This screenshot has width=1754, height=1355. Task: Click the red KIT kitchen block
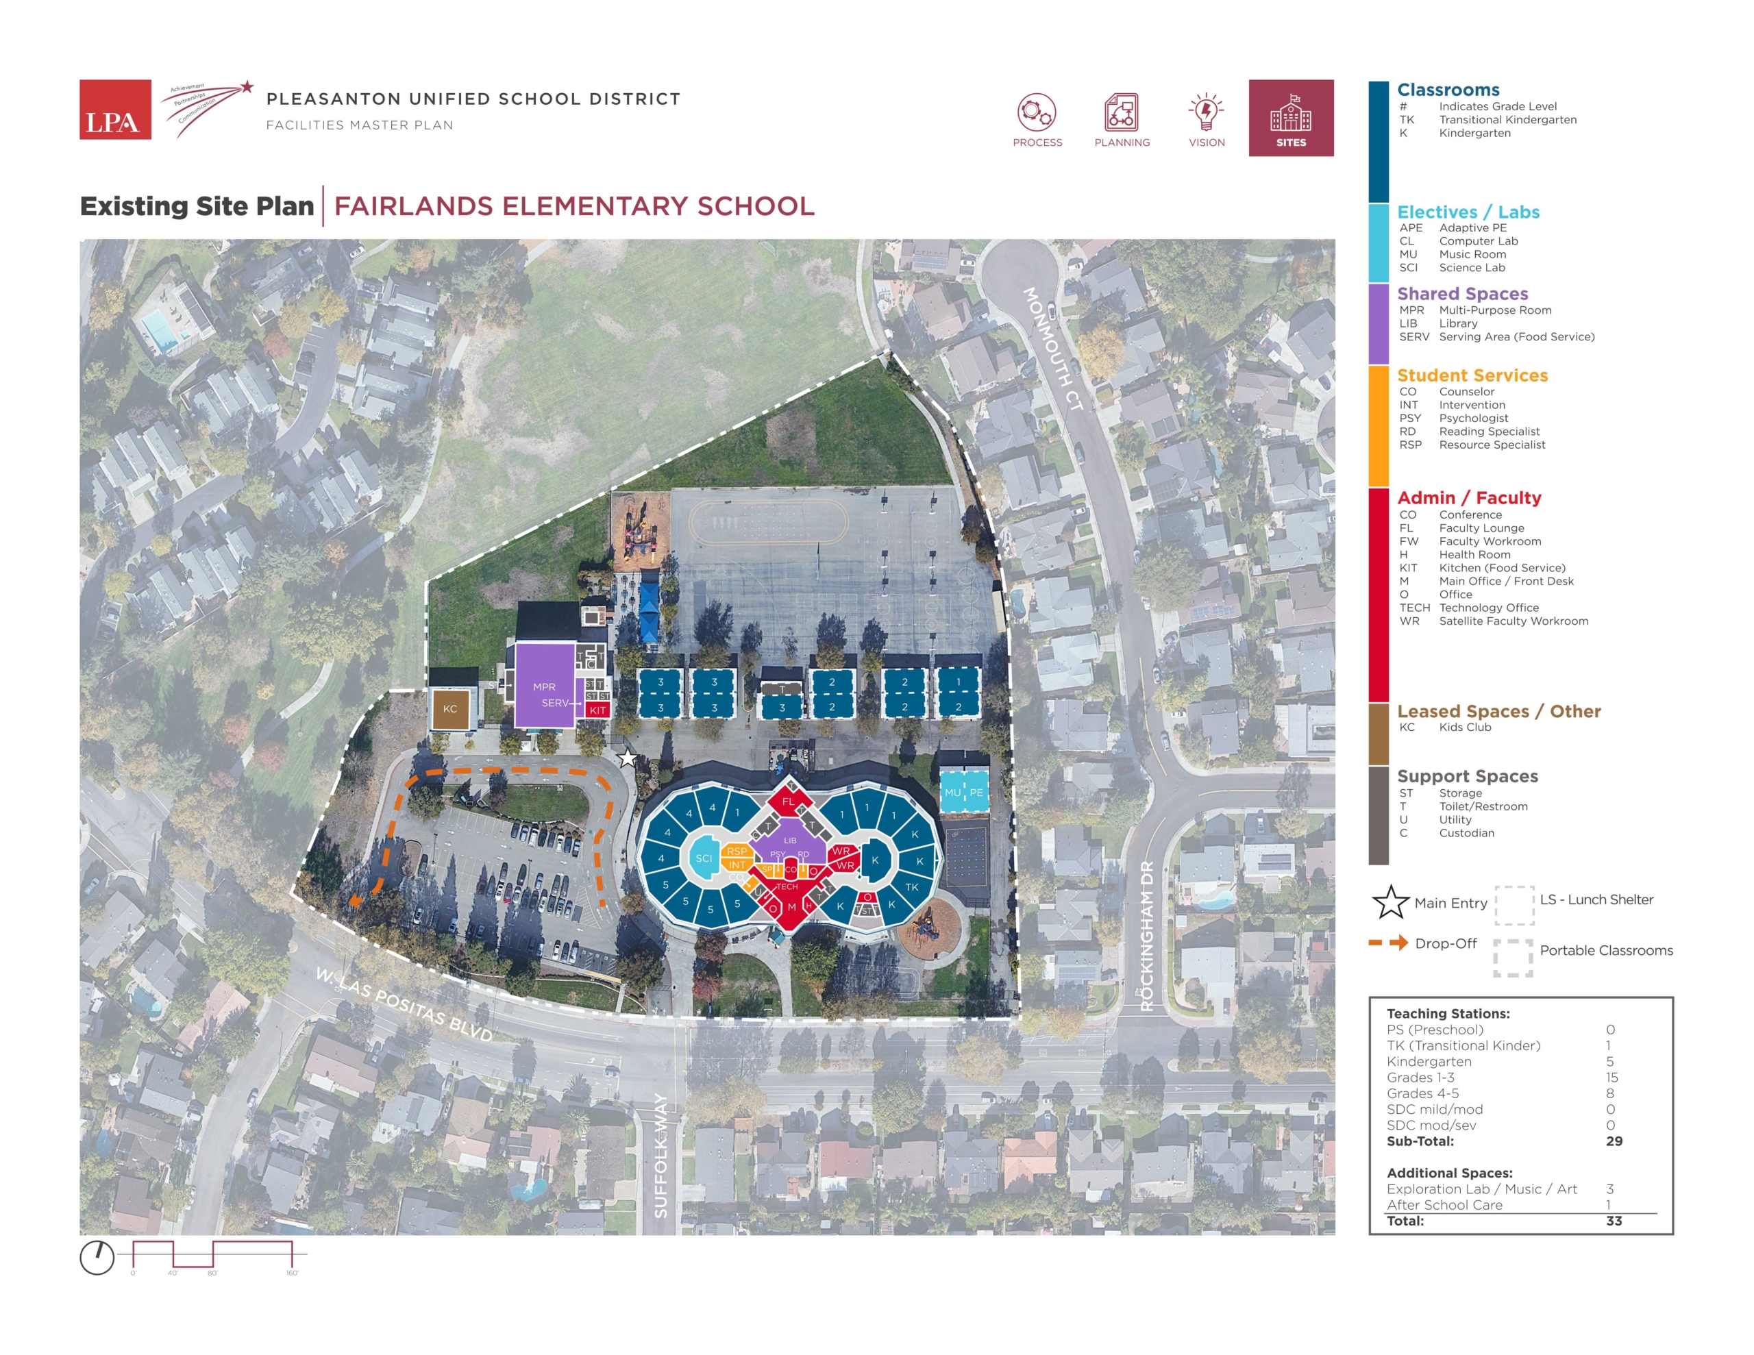597,710
